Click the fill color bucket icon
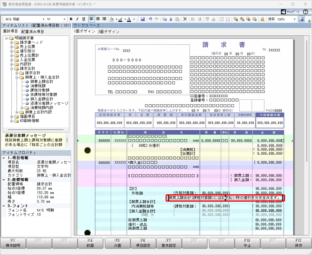The width and height of the screenshot is (312, 255). [112, 19]
